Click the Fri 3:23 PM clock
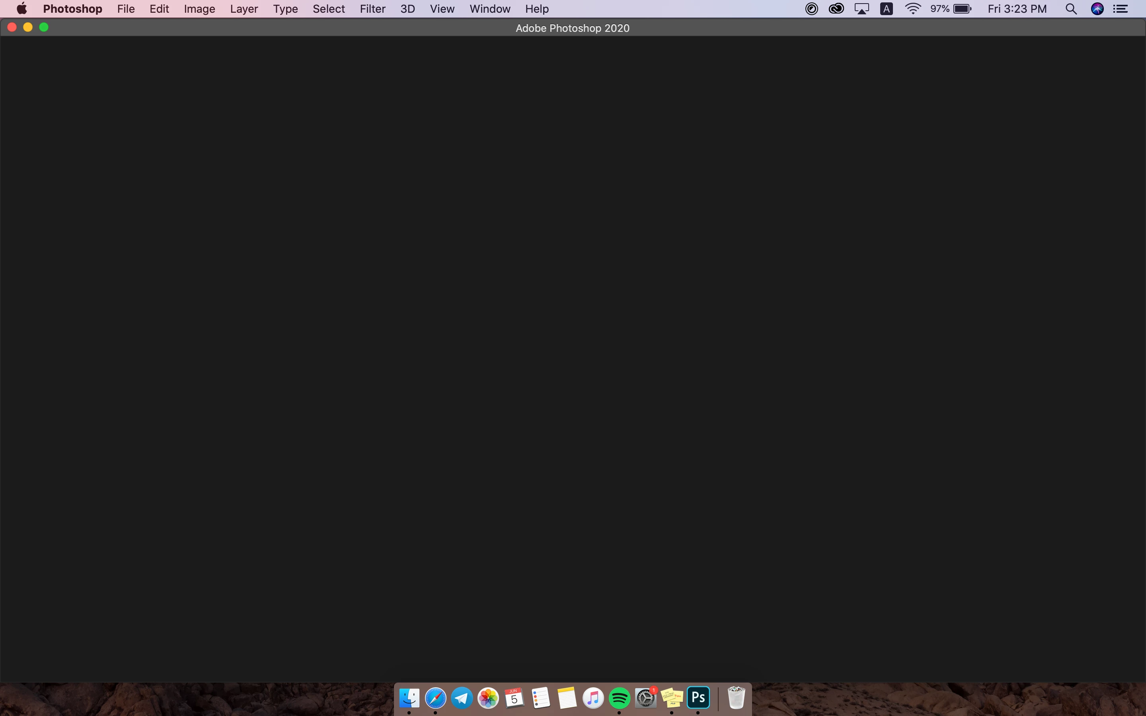Image resolution: width=1146 pixels, height=716 pixels. click(1017, 9)
